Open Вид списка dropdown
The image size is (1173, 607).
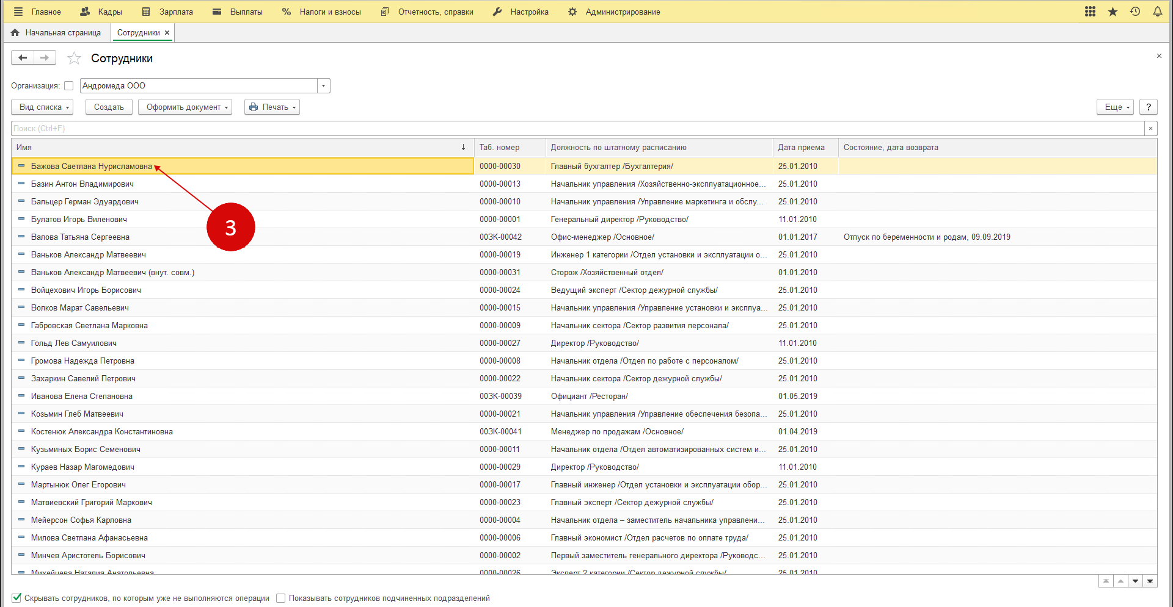42,107
